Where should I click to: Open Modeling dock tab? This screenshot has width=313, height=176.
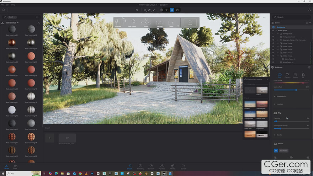coord(140,167)
